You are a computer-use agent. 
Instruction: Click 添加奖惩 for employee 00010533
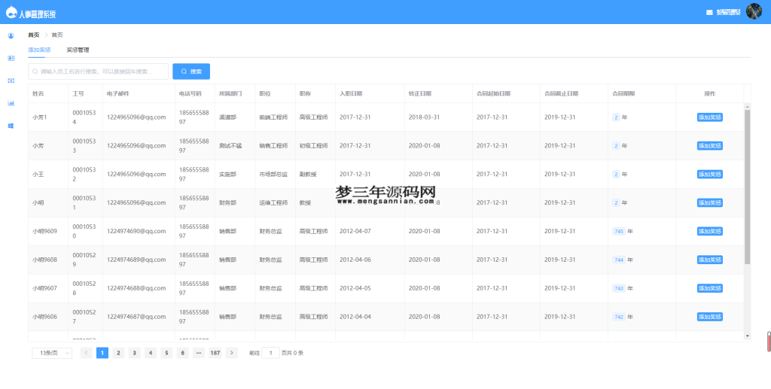click(x=709, y=146)
